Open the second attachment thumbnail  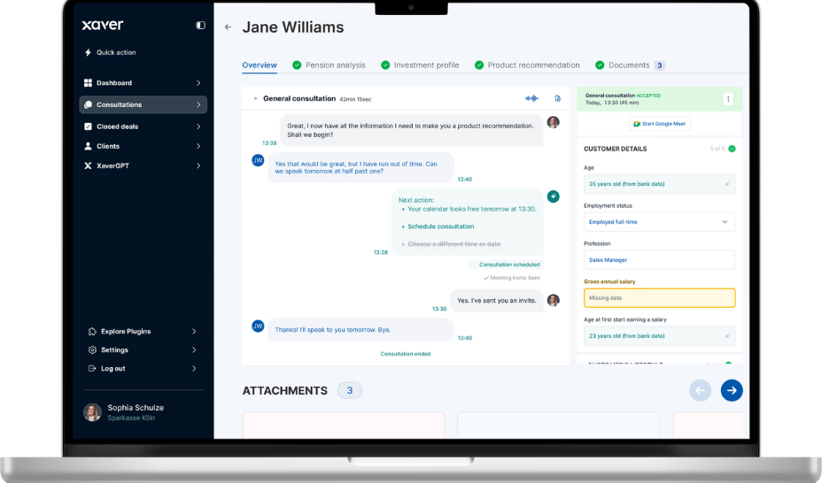558,425
